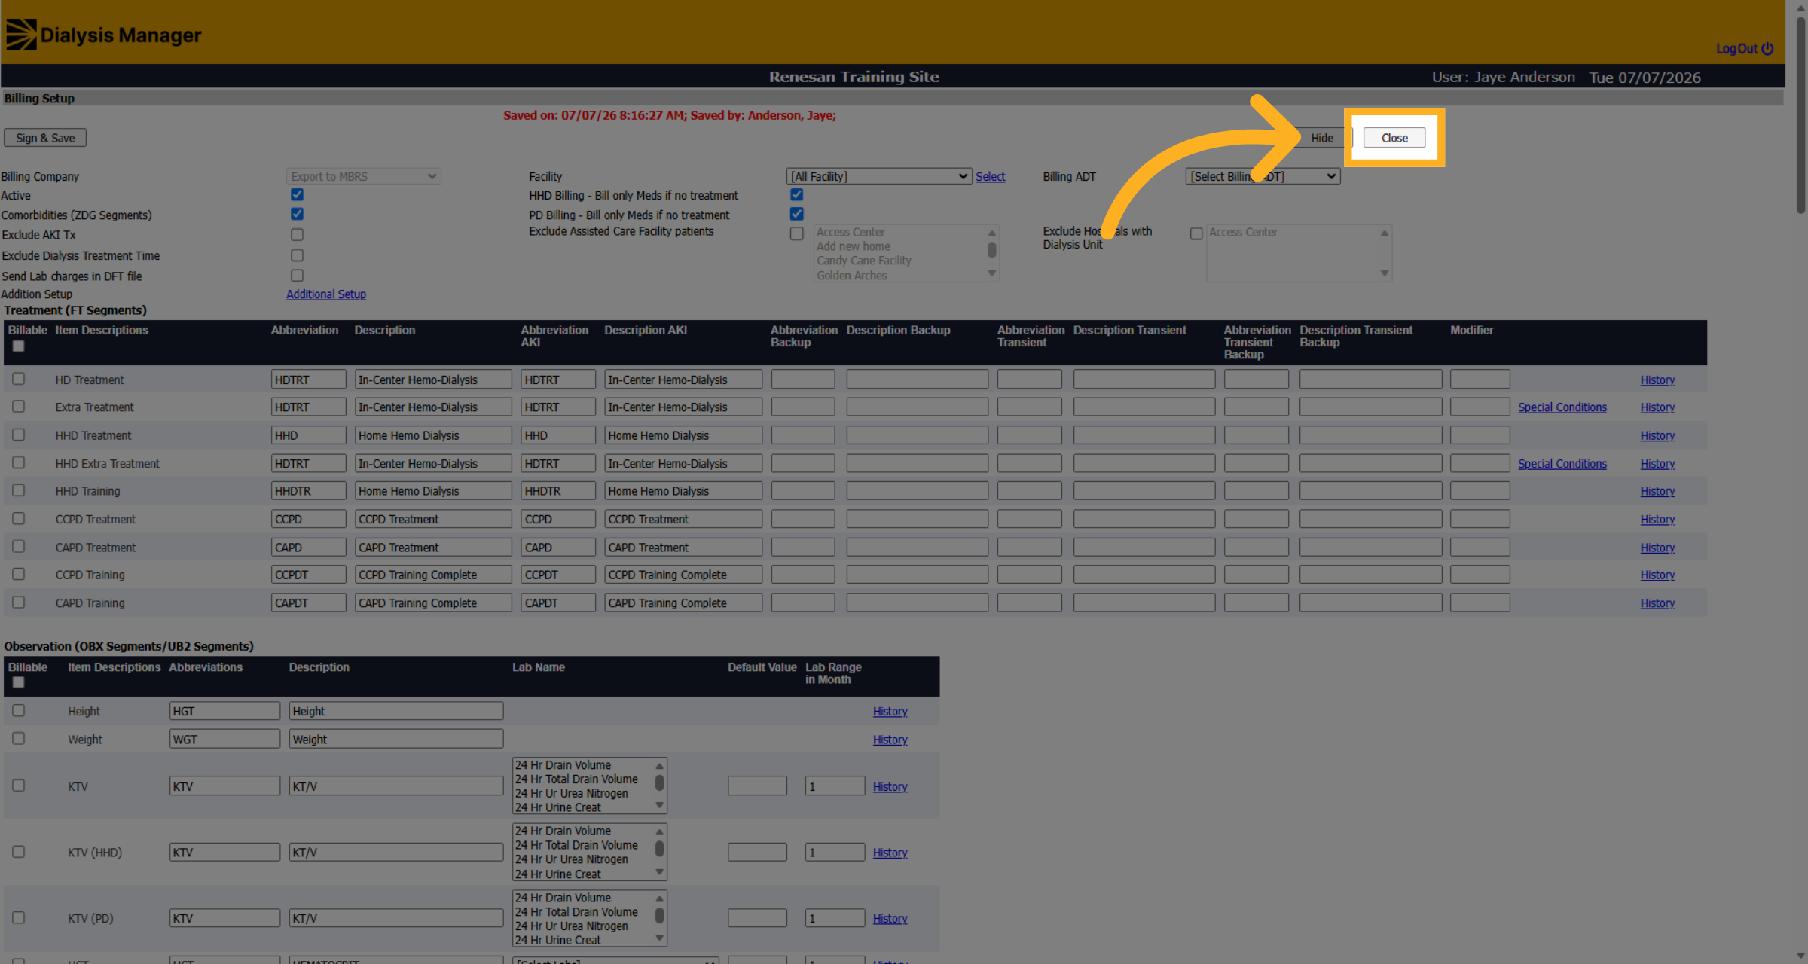Edit Height abbreviation field HGT
This screenshot has width=1808, height=964.
224,711
